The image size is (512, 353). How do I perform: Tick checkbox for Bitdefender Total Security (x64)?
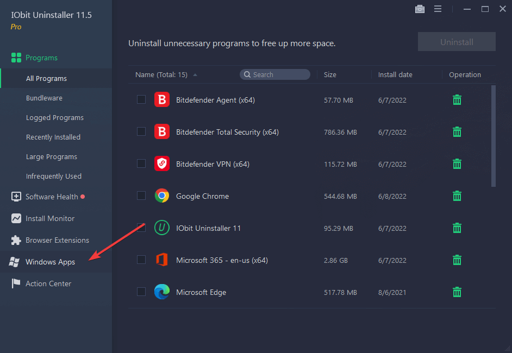(x=141, y=131)
